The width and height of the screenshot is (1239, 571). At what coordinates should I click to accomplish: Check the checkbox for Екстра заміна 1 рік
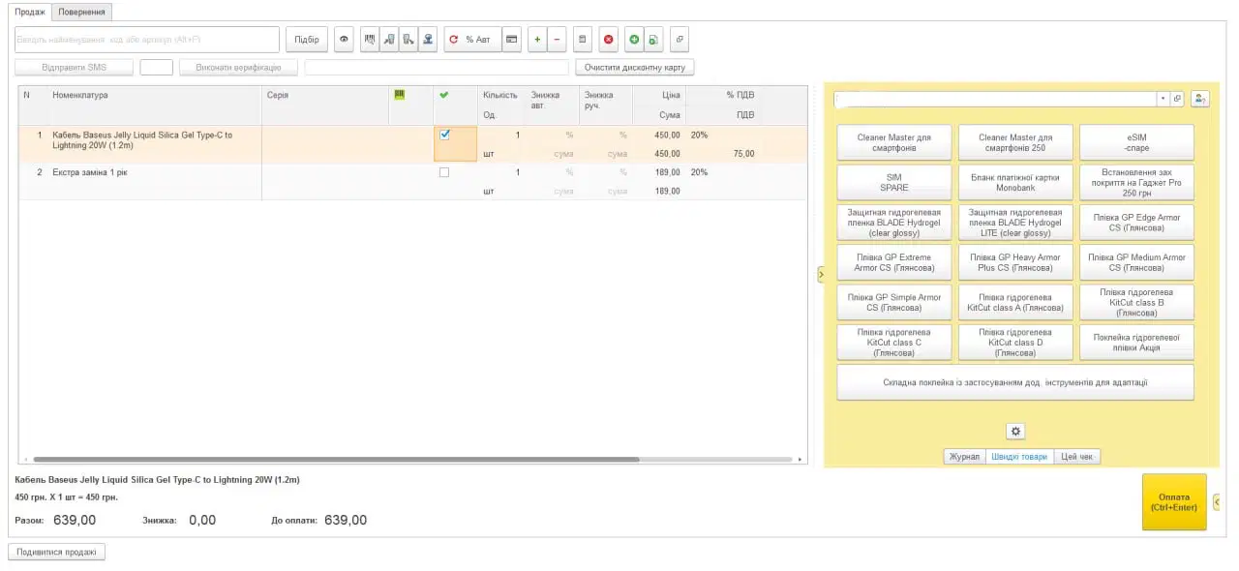[x=444, y=172]
